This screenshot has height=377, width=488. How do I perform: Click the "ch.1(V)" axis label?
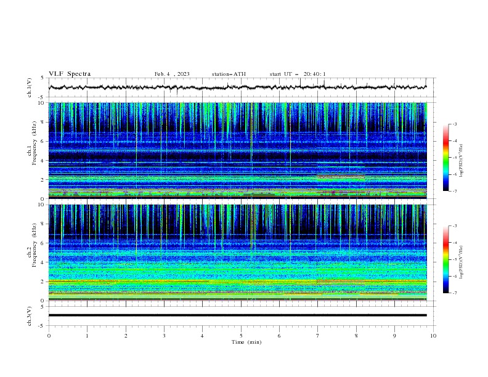(x=30, y=87)
